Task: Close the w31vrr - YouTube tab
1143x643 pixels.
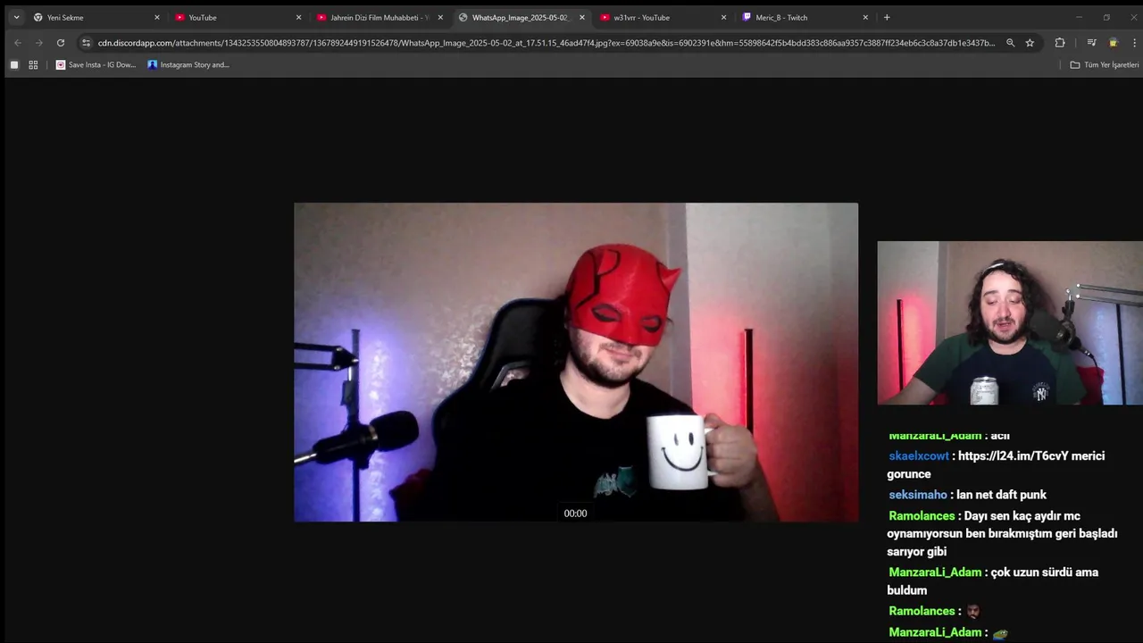Action: pyautogui.click(x=724, y=17)
